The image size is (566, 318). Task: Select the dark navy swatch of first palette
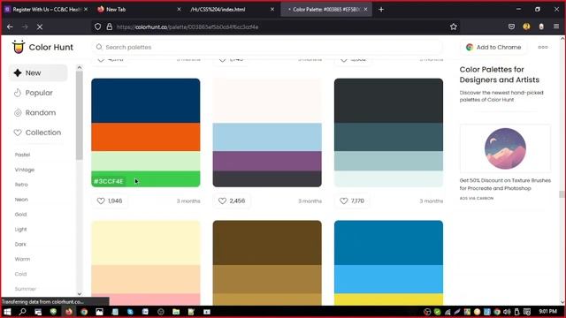pos(145,101)
